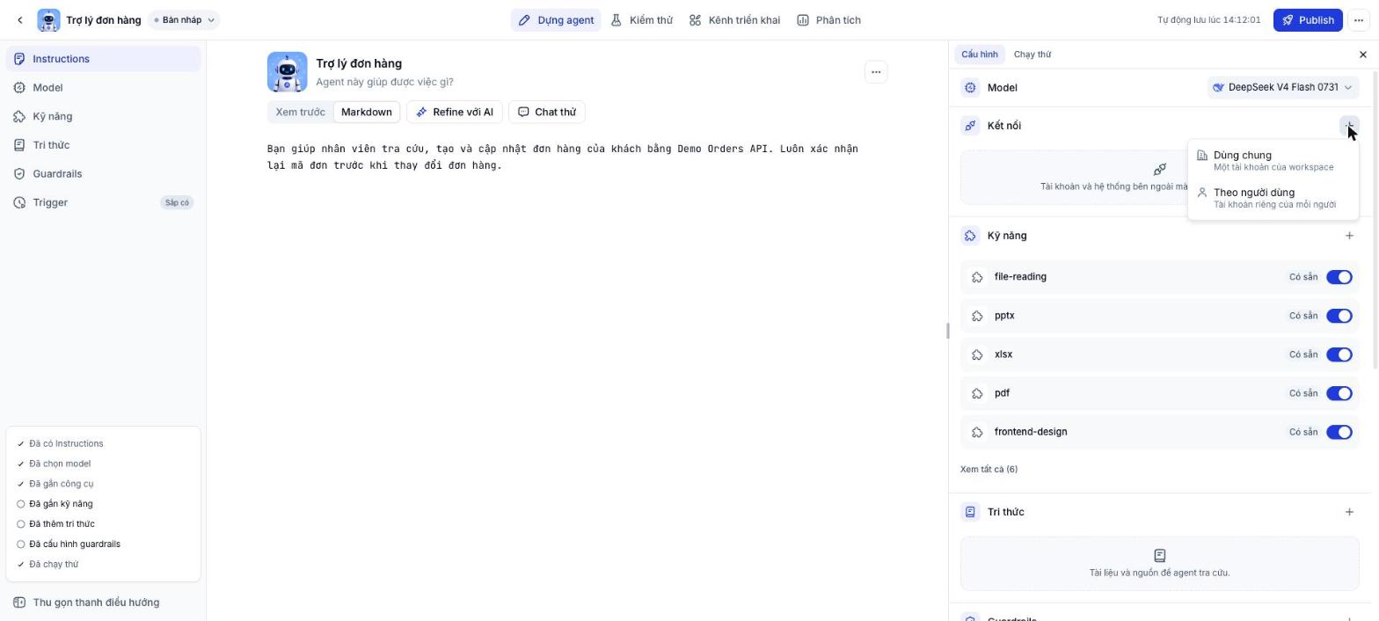Open the Kênh triển khai tab

734,20
